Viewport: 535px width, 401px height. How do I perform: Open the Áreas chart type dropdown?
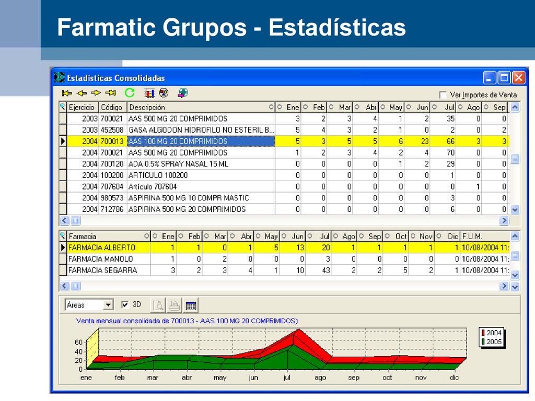(109, 305)
